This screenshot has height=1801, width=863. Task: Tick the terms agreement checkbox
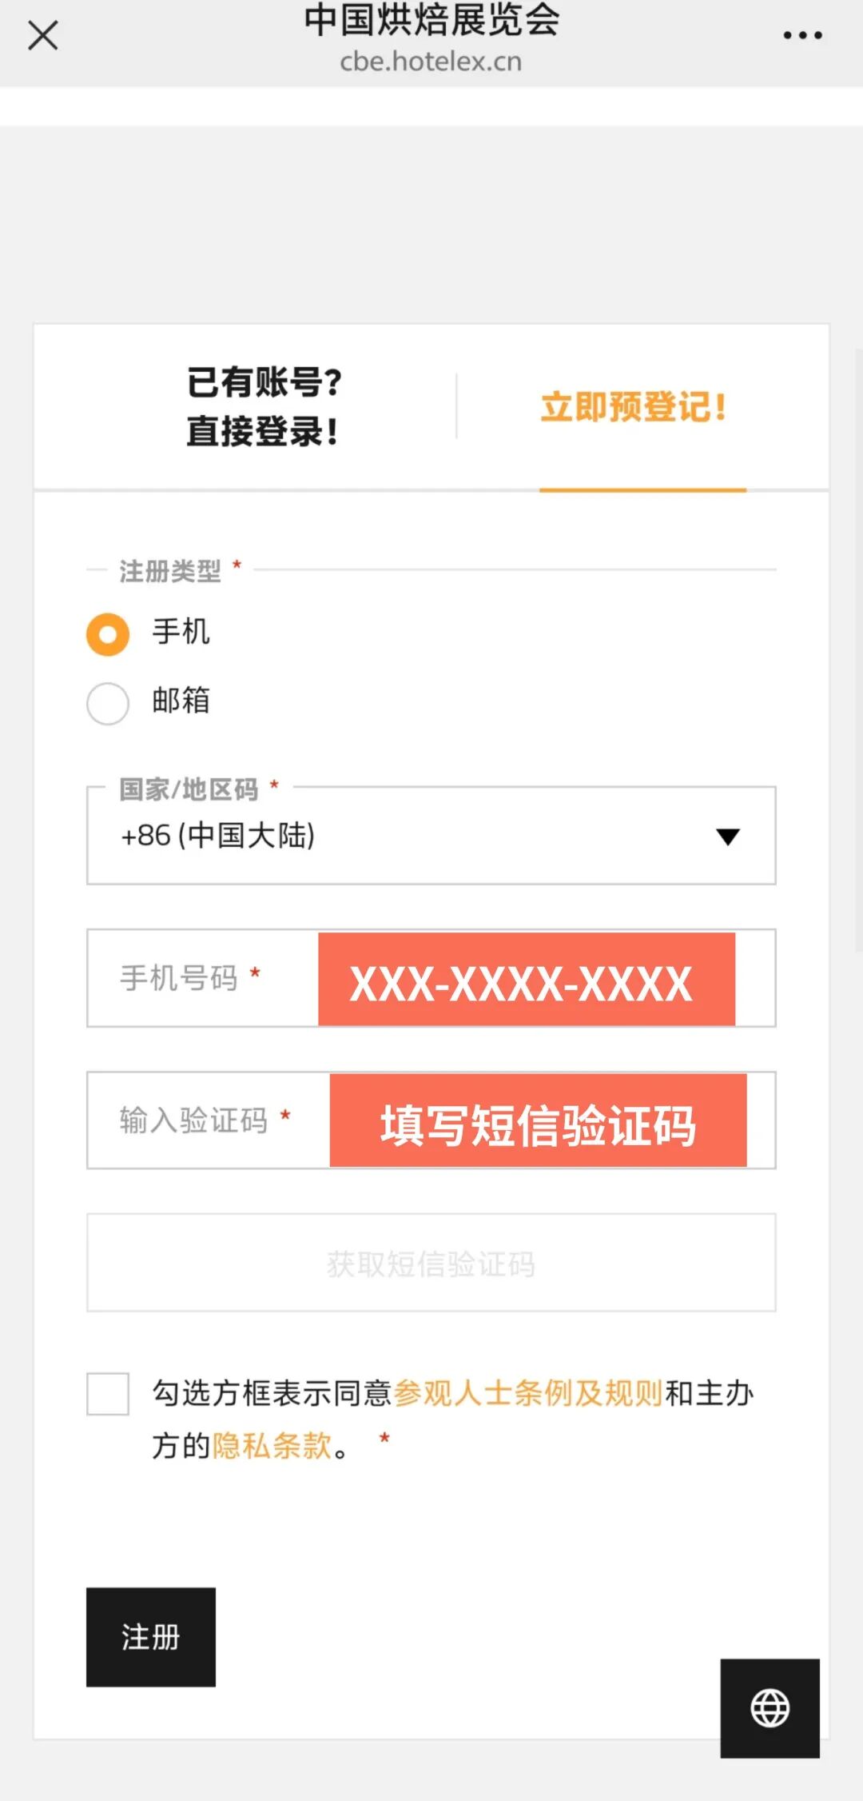108,1394
